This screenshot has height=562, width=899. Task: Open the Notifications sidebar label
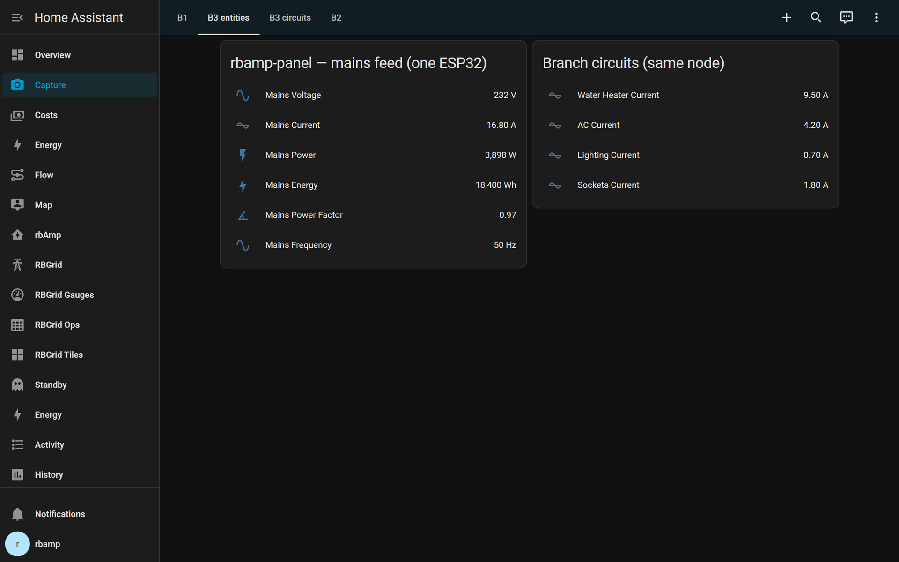click(x=60, y=514)
